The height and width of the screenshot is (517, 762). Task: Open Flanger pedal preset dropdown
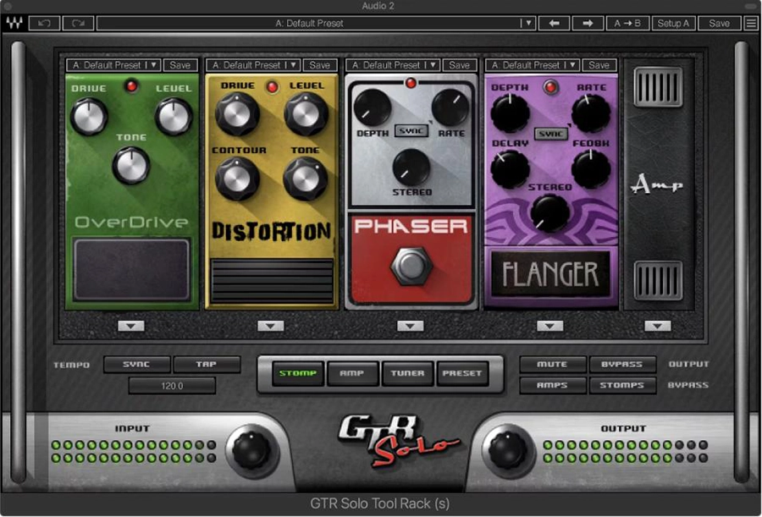pos(533,64)
